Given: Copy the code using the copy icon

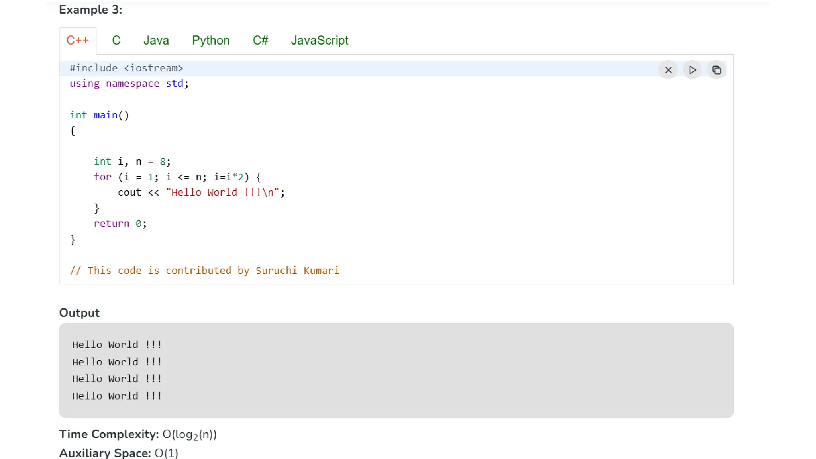Looking at the screenshot, I should point(716,70).
